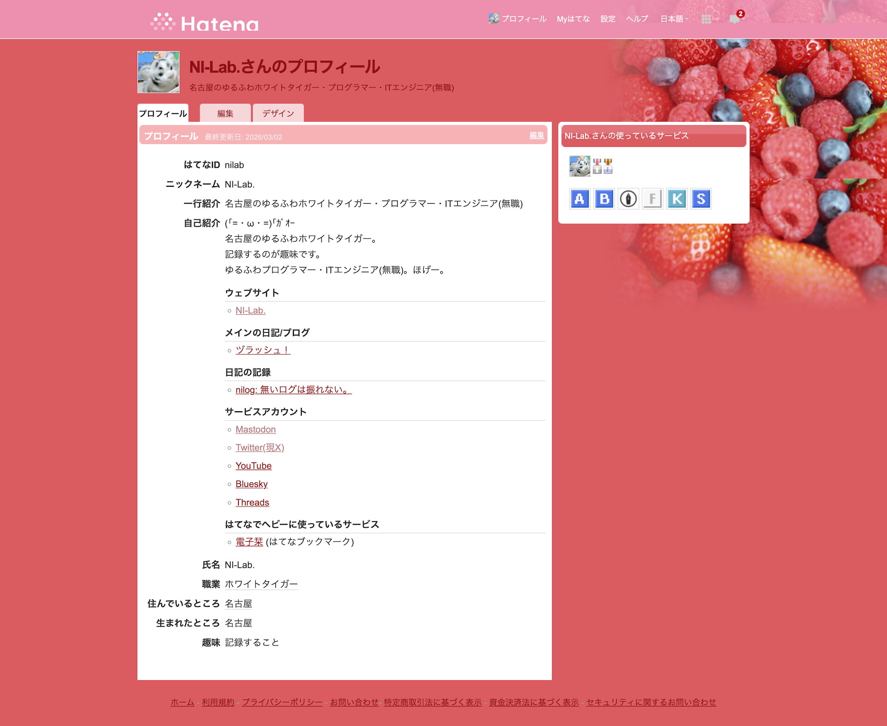The height and width of the screenshot is (726, 887).
Task: Follow the YouTube link
Action: click(253, 466)
